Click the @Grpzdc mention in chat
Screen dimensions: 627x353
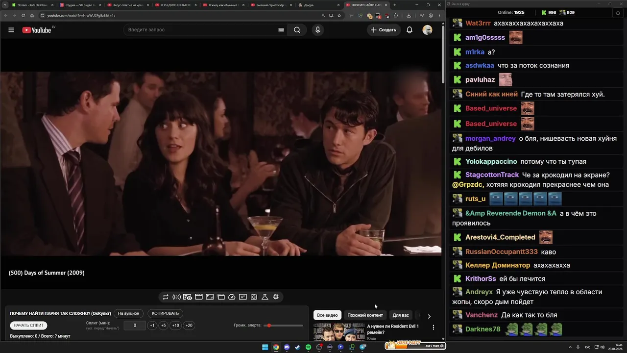click(468, 185)
